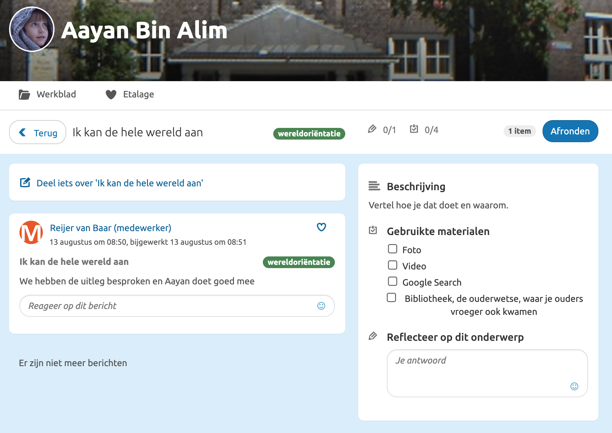The height and width of the screenshot is (433, 612).
Task: Open the emoji picker in the comment field
Action: click(321, 305)
